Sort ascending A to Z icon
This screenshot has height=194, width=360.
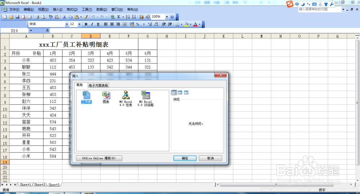pyautogui.click(x=128, y=17)
